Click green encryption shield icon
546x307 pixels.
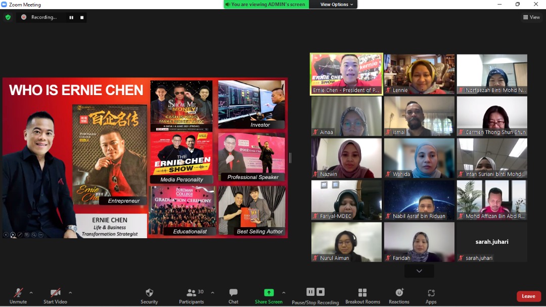click(8, 17)
